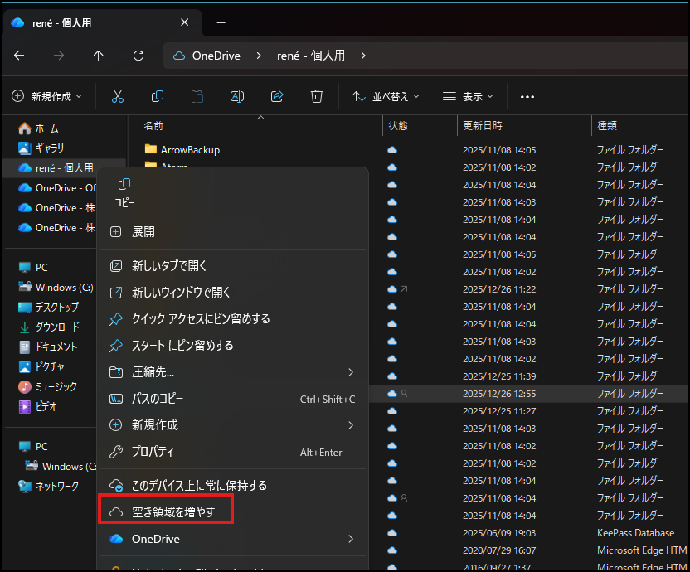
Task: Expand the chevron after OneDrive in the address bar
Action: [259, 56]
